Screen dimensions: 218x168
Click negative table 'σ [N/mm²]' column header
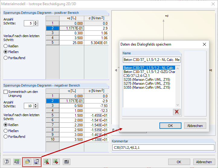coord(96,91)
